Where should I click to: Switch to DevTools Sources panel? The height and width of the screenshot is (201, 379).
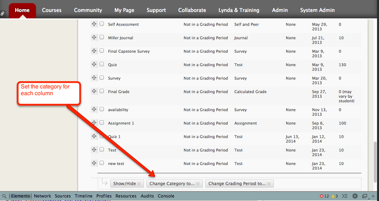point(63,196)
